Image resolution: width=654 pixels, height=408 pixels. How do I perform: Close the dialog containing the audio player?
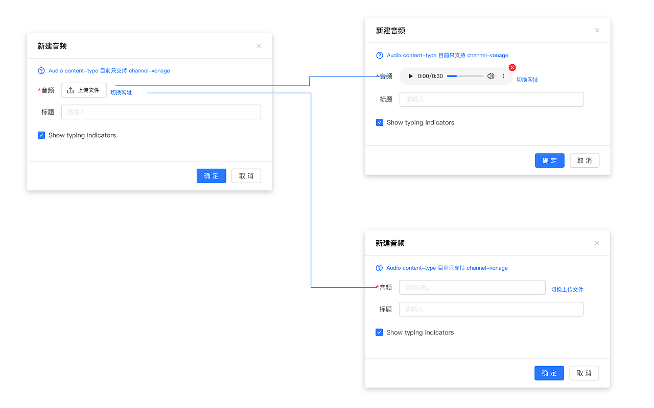(597, 31)
